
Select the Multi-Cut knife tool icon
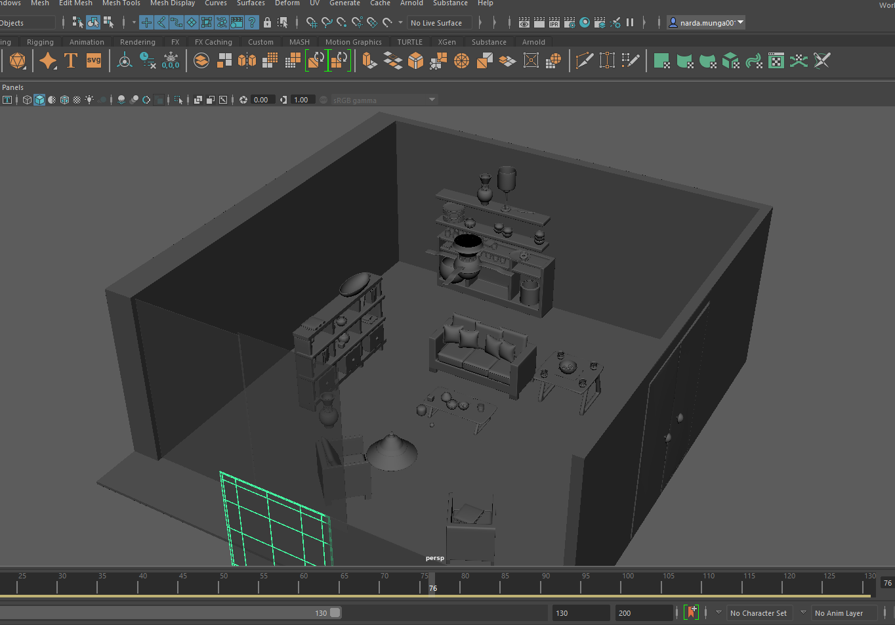[583, 61]
